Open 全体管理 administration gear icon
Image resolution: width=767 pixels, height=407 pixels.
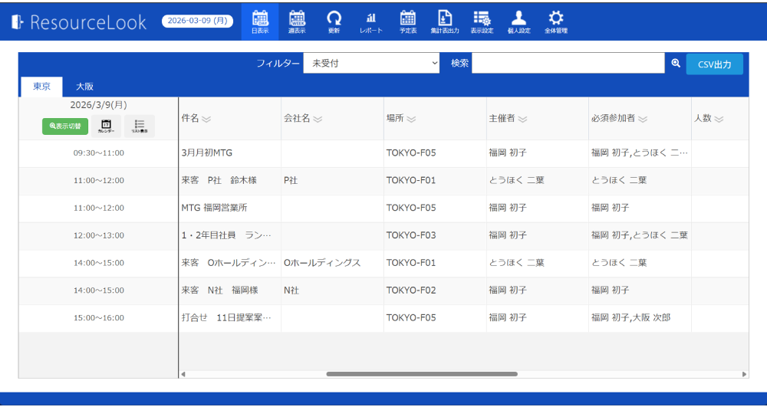click(556, 21)
